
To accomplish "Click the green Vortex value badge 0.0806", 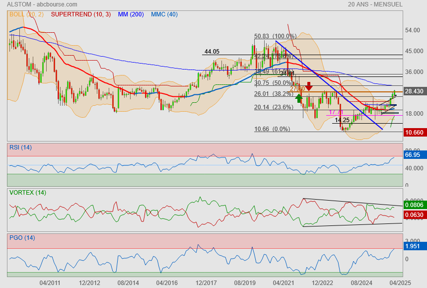I will [414, 204].
